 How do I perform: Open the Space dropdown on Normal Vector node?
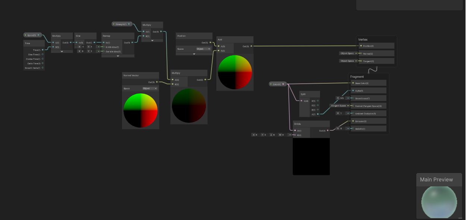pos(150,89)
